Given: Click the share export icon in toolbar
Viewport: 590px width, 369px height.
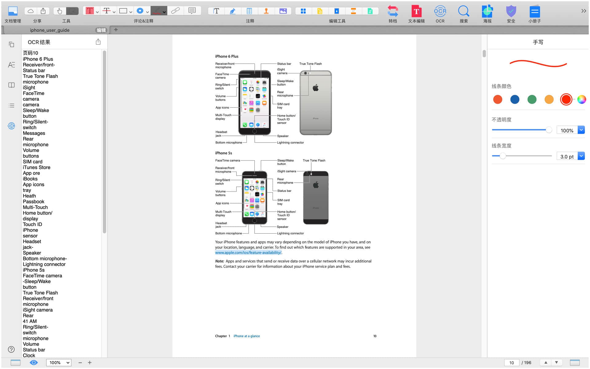Looking at the screenshot, I should pos(43,11).
